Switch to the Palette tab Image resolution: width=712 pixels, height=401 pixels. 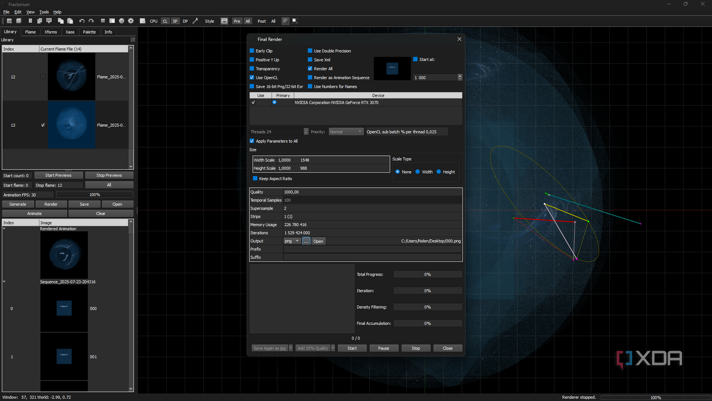89,32
